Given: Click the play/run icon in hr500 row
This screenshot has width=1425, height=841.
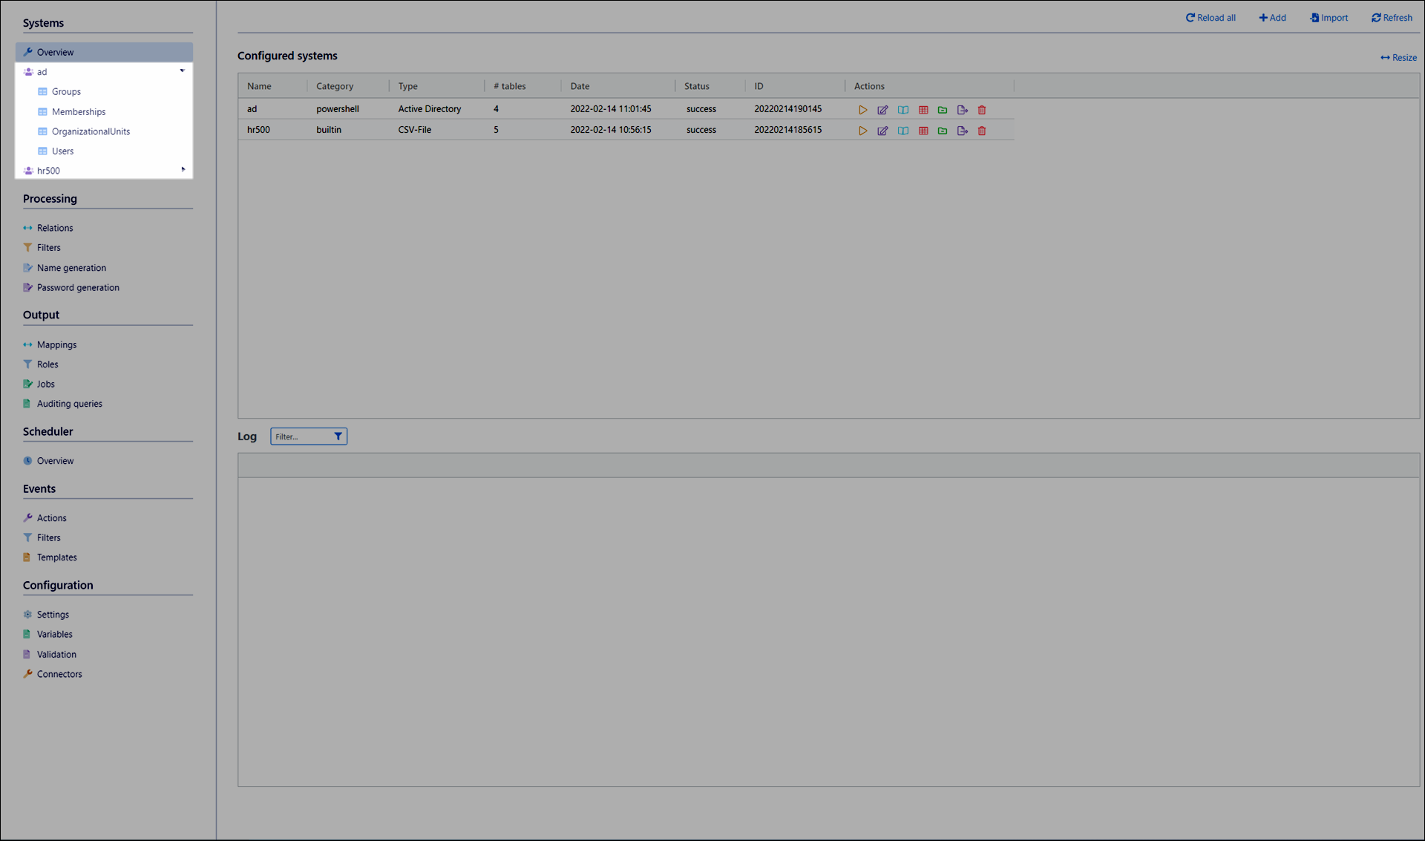Looking at the screenshot, I should 862,131.
